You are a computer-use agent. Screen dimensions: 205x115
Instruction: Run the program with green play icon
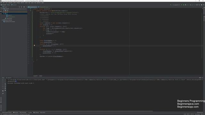coord(182,5)
